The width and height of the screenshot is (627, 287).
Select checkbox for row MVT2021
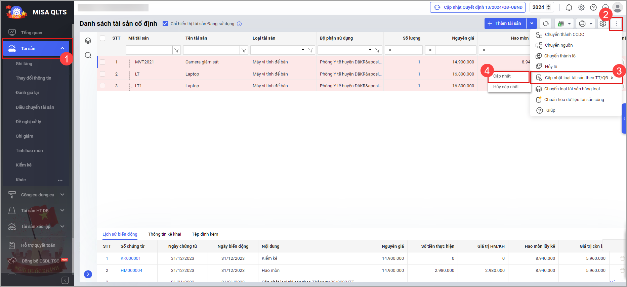point(102,62)
